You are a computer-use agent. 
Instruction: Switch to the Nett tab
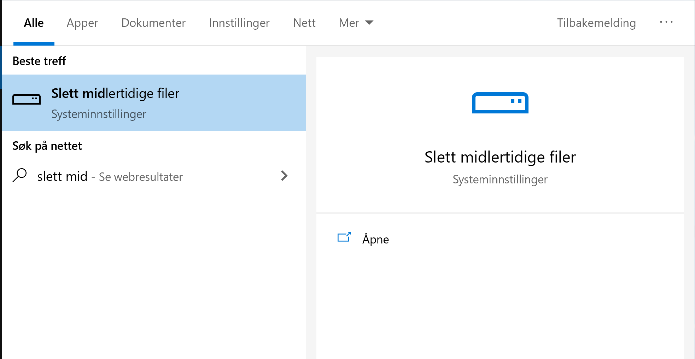point(304,23)
